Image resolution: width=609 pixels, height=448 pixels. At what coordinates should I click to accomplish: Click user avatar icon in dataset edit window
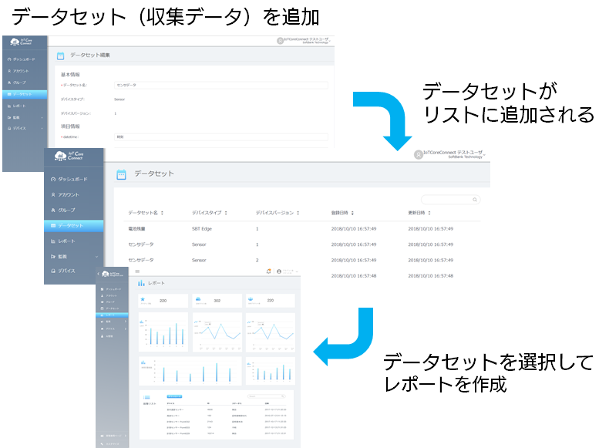click(x=280, y=41)
